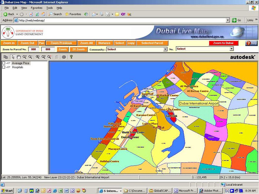Click the Zoom button beside parcel number fields
Screen dimensions: 259x194
pos(62,49)
